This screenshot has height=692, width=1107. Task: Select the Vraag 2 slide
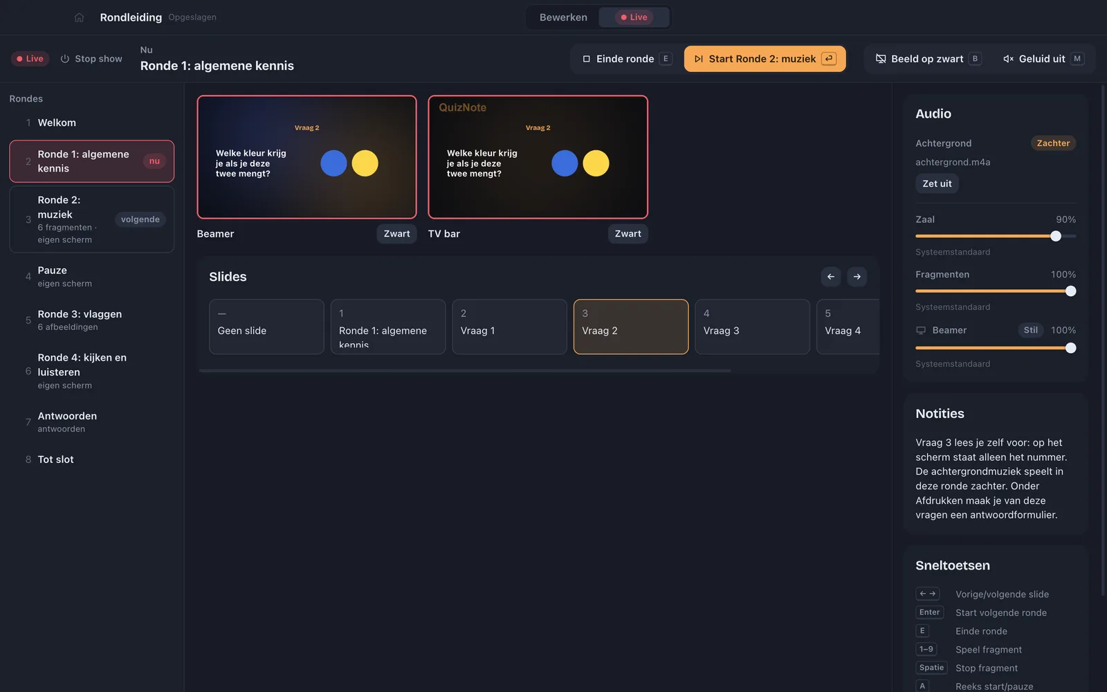point(631,327)
